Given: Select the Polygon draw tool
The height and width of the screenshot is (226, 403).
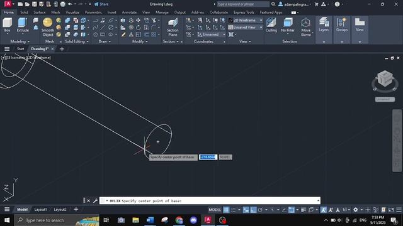Looking at the screenshot, I should (95, 35).
